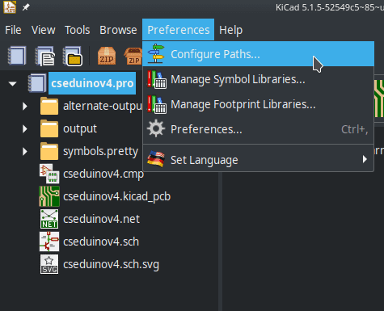The width and height of the screenshot is (384, 311).
Task: Select the output folder name
Action: (x=80, y=129)
